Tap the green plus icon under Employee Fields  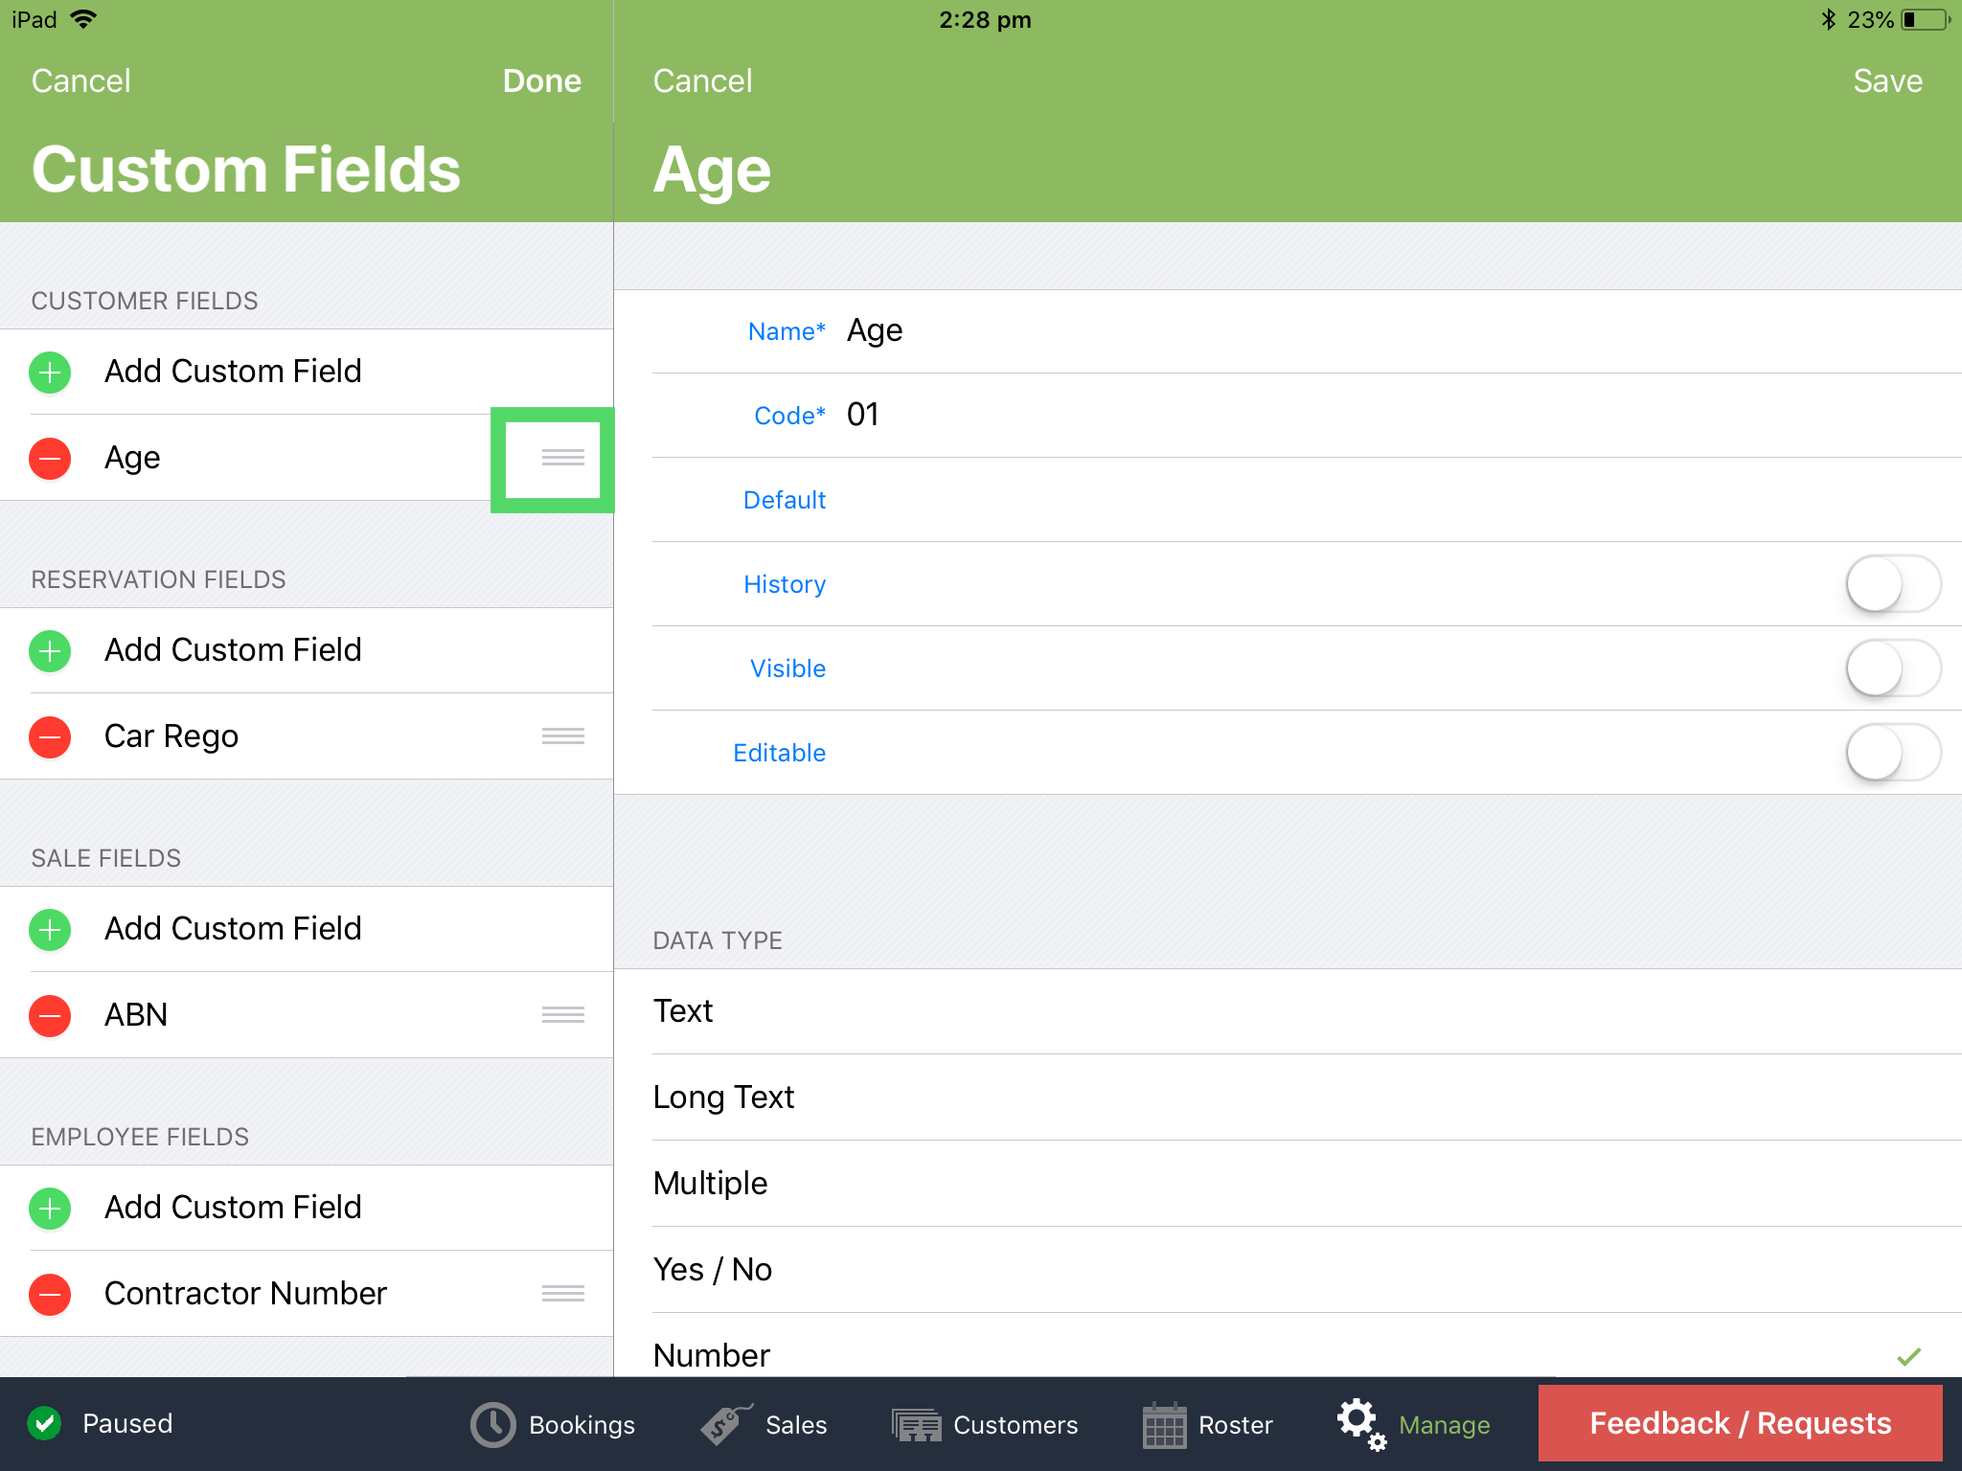coord(50,1208)
